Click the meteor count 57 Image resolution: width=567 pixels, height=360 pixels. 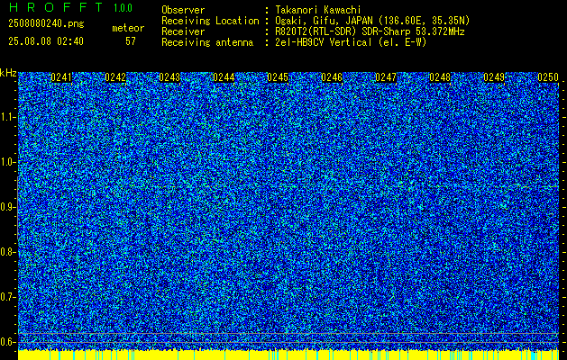(x=131, y=41)
